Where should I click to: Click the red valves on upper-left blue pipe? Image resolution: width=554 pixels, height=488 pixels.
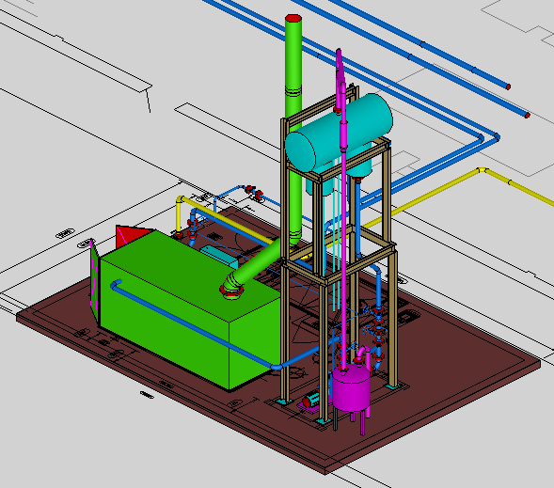pos(254,193)
